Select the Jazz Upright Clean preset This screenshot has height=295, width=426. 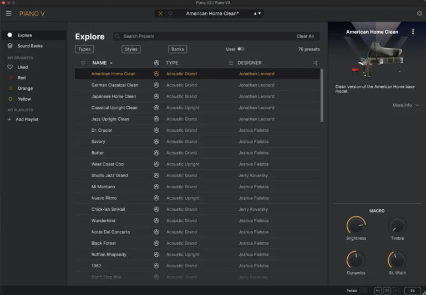click(x=110, y=119)
